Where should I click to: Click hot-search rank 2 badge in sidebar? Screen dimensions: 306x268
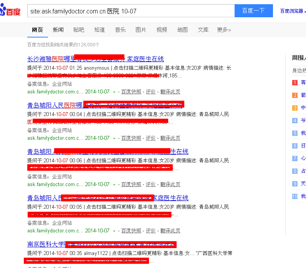(295, 95)
